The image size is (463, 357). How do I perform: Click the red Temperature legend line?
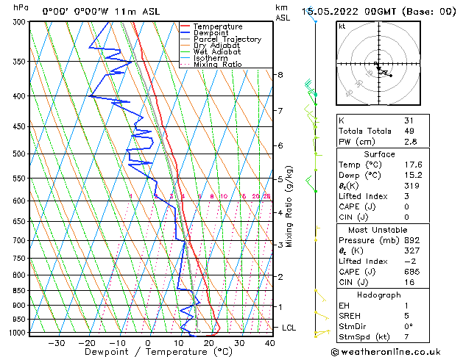tap(185, 26)
